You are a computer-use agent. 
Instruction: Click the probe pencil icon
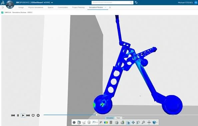tap(101, 122)
